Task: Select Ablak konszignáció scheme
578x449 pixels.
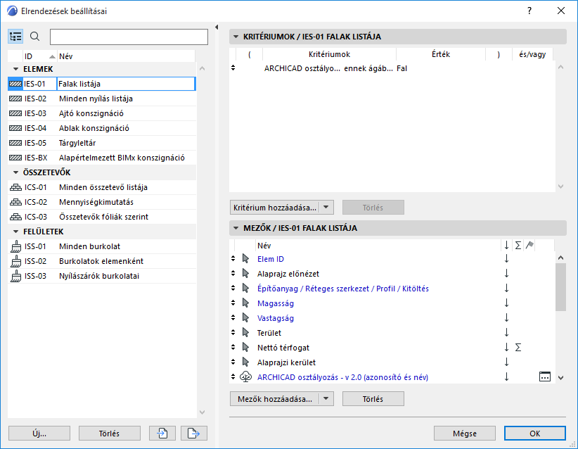Action: click(x=102, y=128)
